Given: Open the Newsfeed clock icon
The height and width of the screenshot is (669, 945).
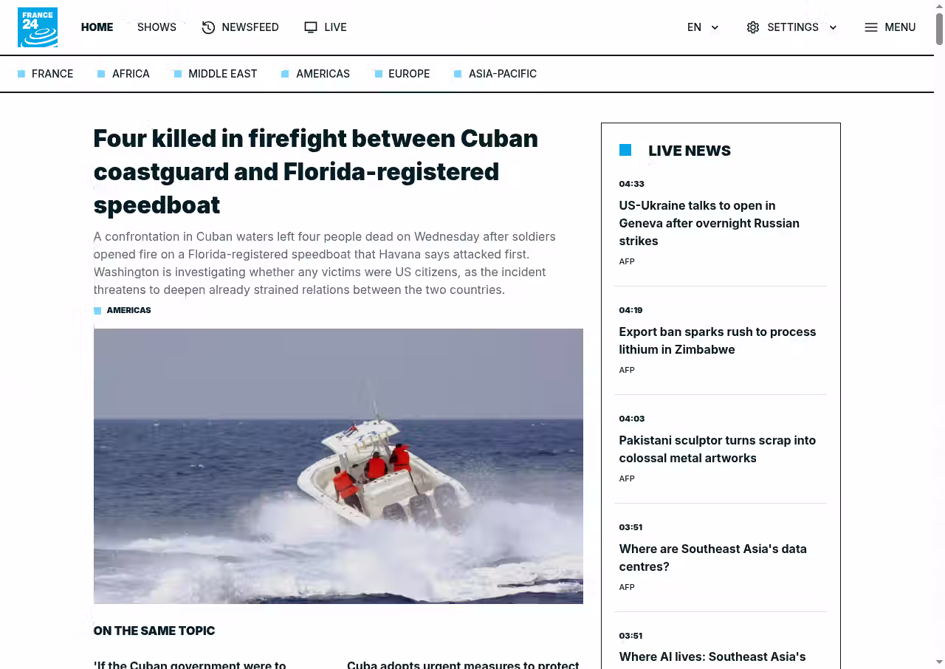Looking at the screenshot, I should pos(208,27).
